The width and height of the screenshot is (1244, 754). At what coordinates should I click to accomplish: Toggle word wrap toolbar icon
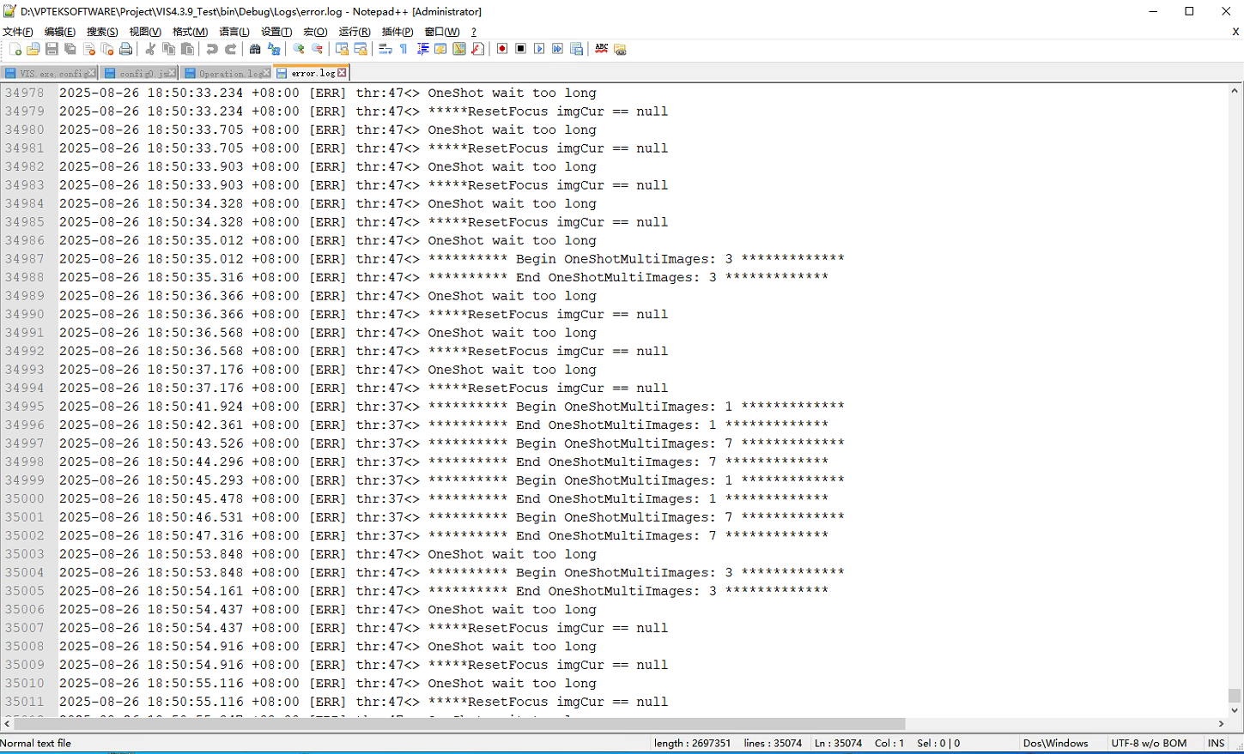click(x=385, y=49)
